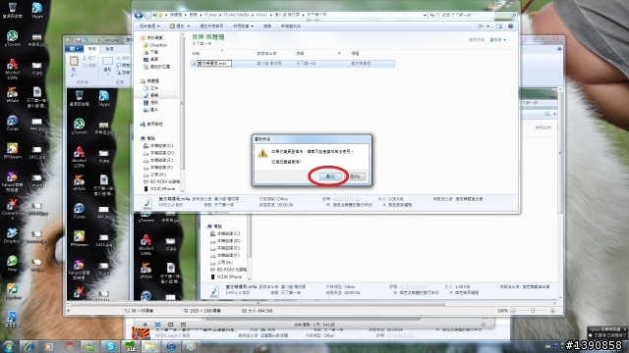Image resolution: width=629 pixels, height=353 pixels.
Task: Open Windows Media Player taskbar icon
Action: click(x=49, y=346)
